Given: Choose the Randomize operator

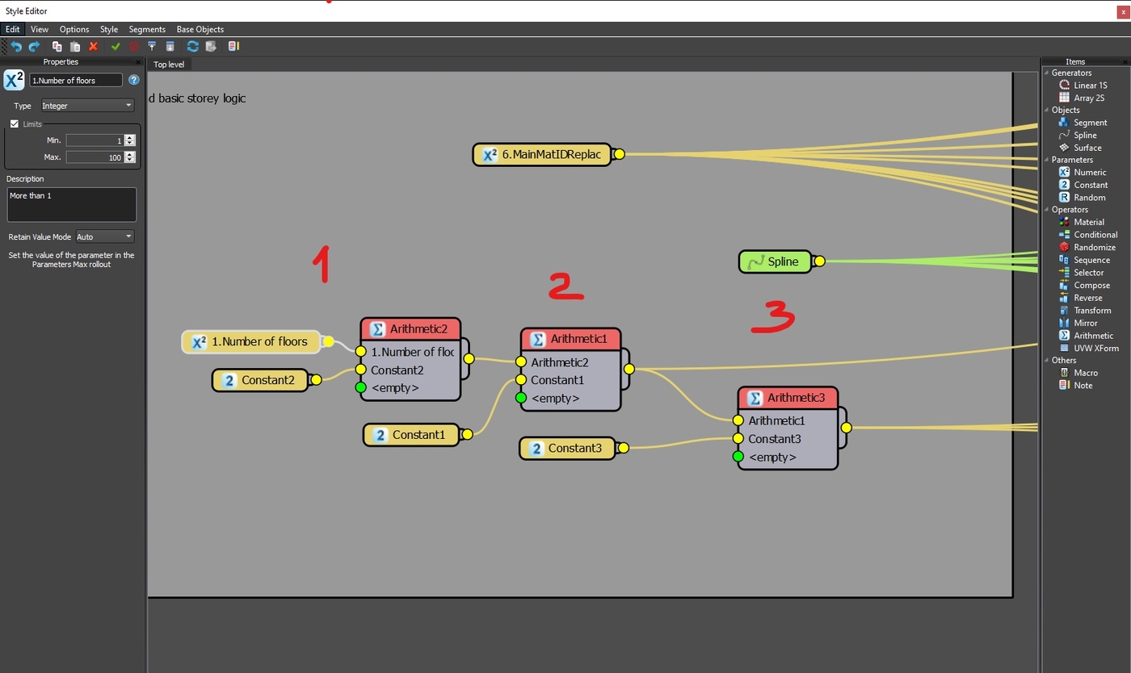Looking at the screenshot, I should pyautogui.click(x=1087, y=248).
